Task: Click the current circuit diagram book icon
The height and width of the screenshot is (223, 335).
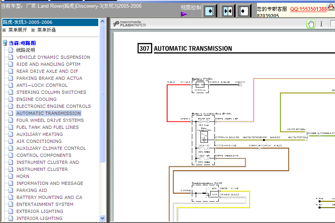Action: click(x=5, y=43)
